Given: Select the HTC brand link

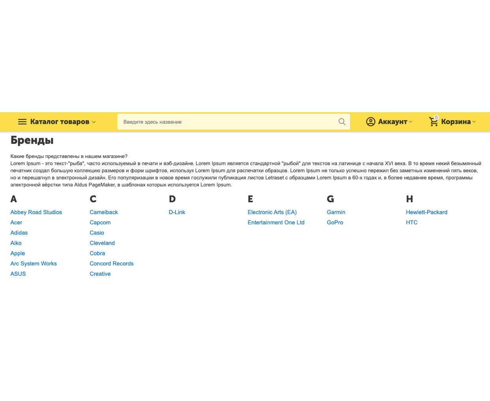Looking at the screenshot, I should (x=411, y=222).
